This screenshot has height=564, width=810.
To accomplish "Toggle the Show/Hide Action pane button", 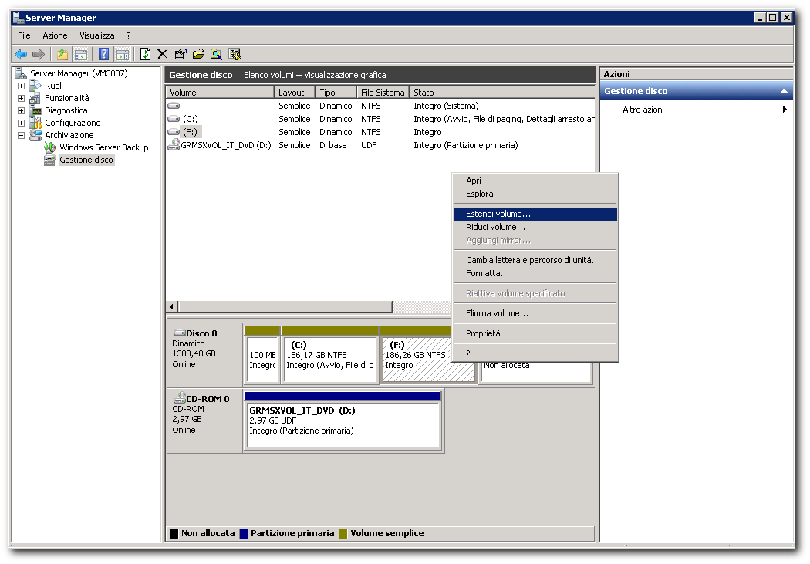I will click(x=123, y=54).
